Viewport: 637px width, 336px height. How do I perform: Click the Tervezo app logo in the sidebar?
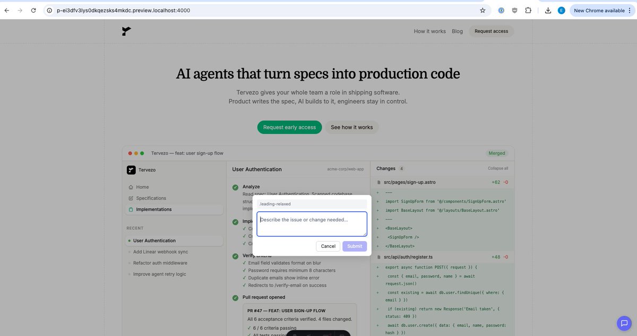pyautogui.click(x=131, y=170)
